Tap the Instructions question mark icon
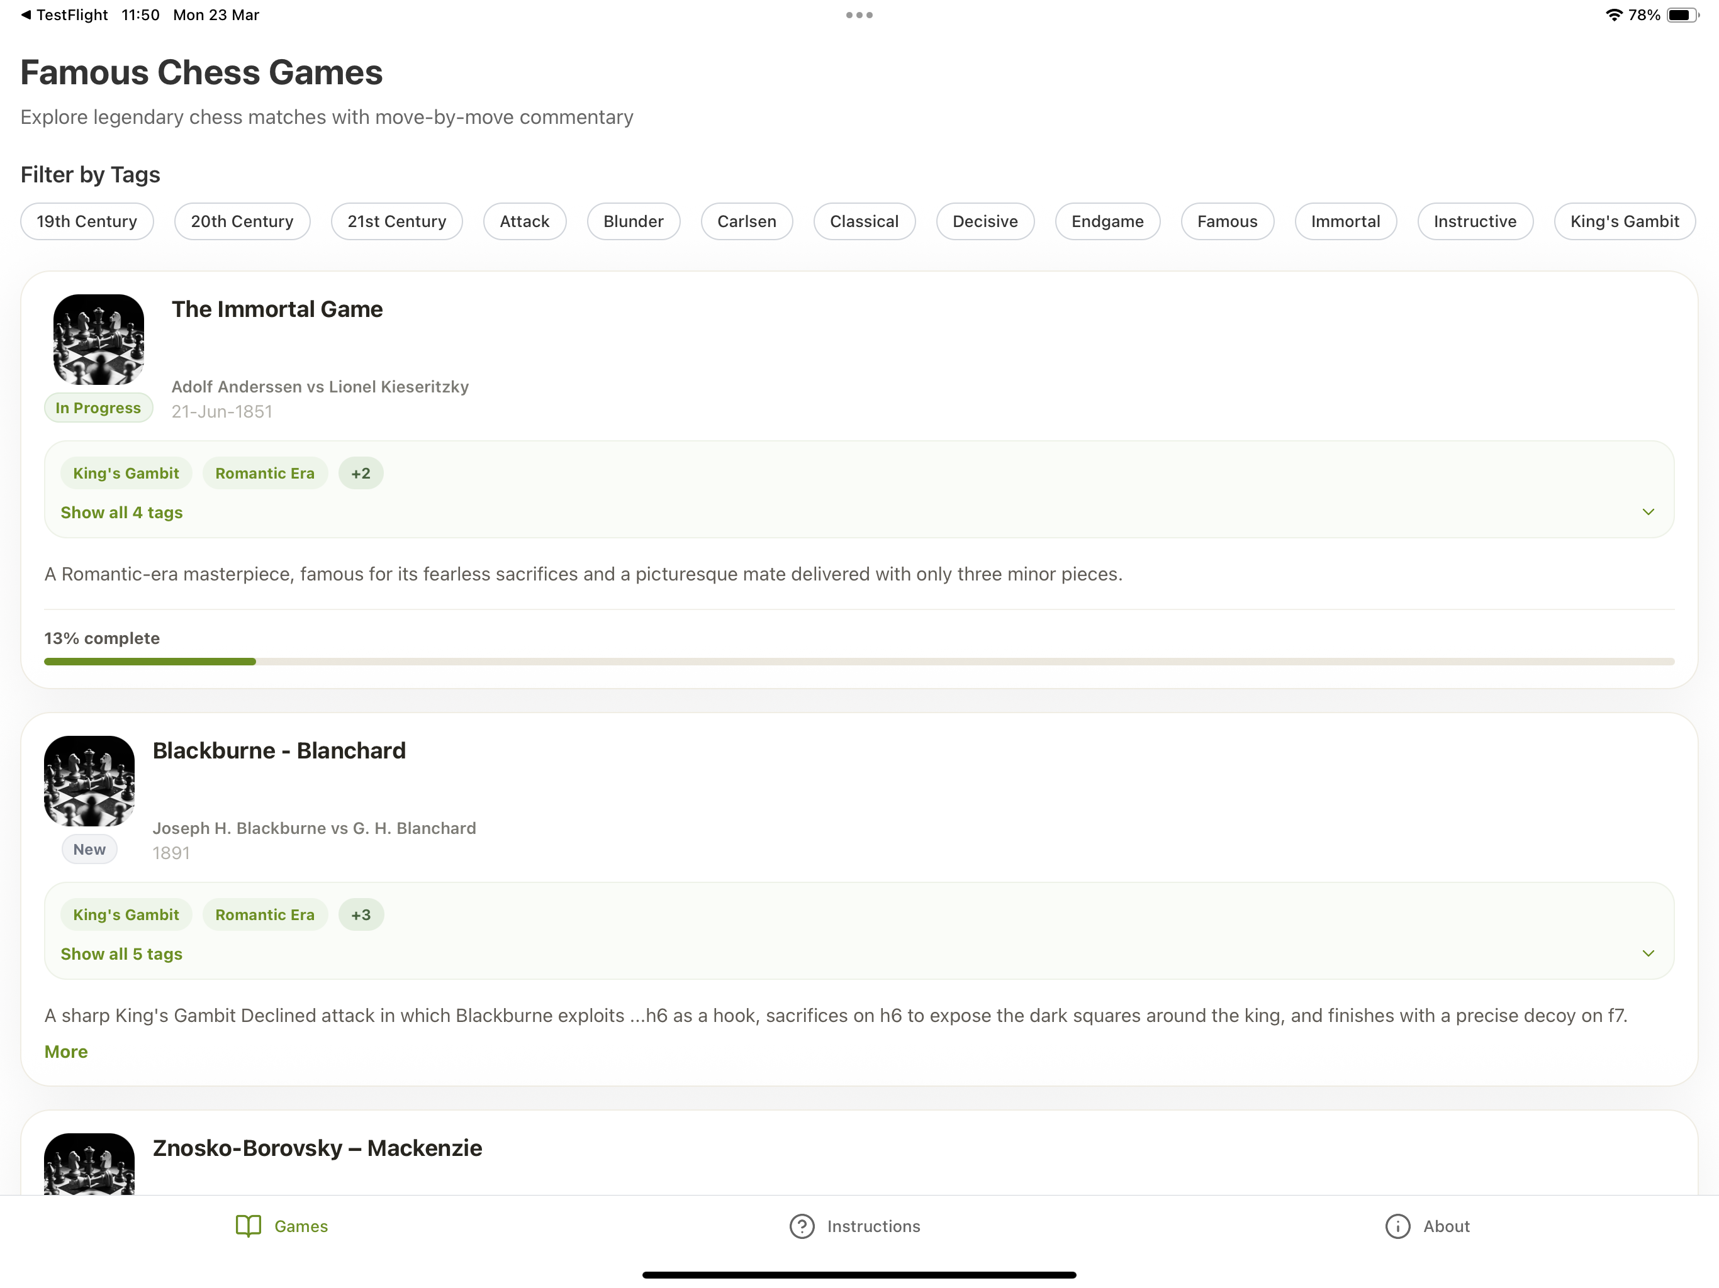The image size is (1719, 1288). click(801, 1226)
